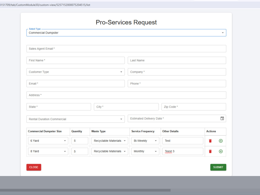Open the Monthly service frequency dropdown
Screen dimensions: 260x195
(145, 151)
